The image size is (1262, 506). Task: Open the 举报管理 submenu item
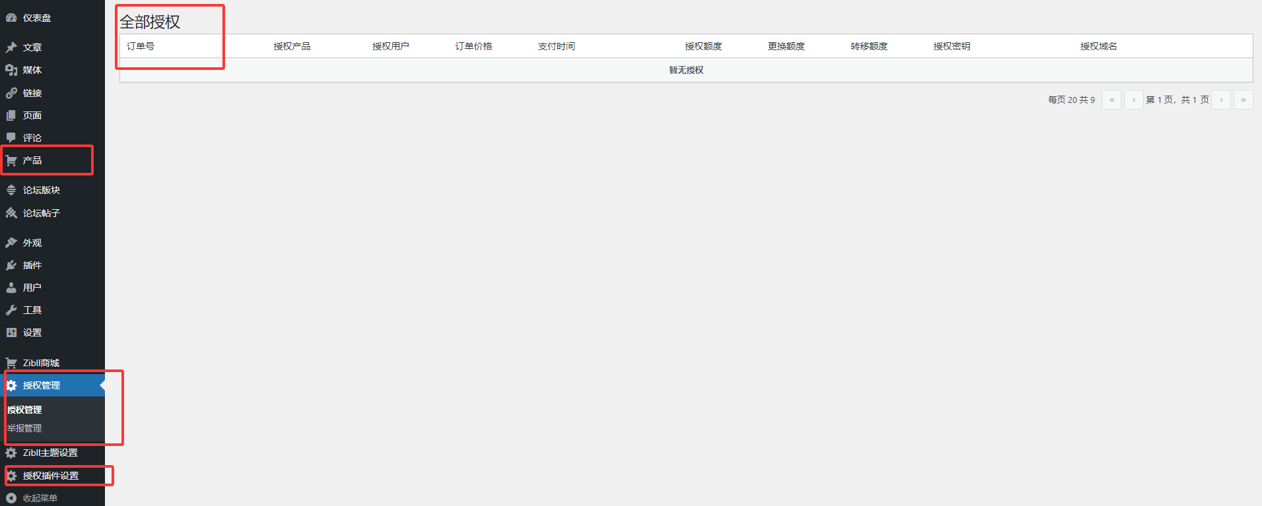click(x=24, y=428)
